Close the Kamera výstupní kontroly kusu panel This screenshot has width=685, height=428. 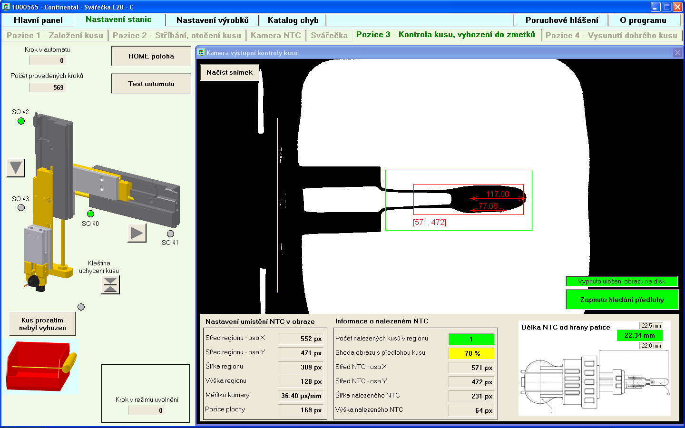tap(677, 53)
